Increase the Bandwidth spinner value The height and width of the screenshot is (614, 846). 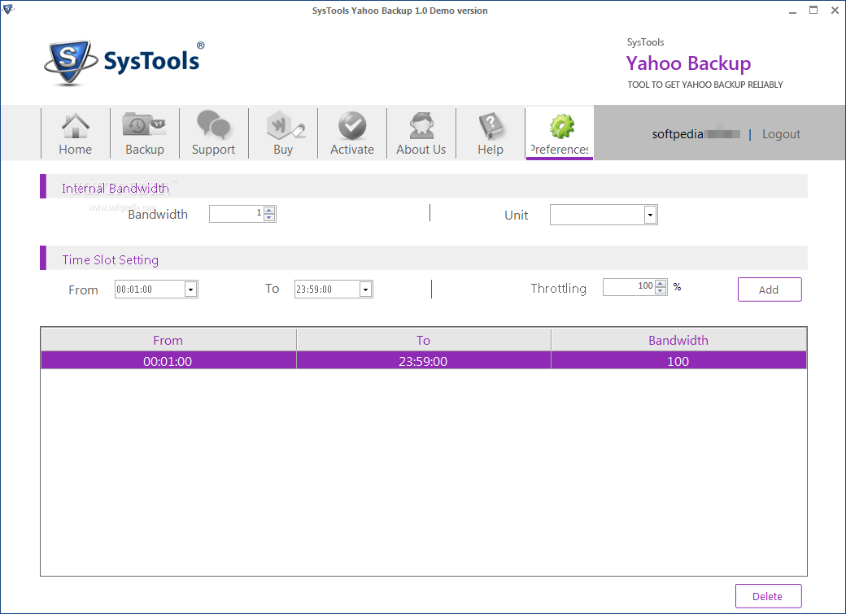click(269, 211)
